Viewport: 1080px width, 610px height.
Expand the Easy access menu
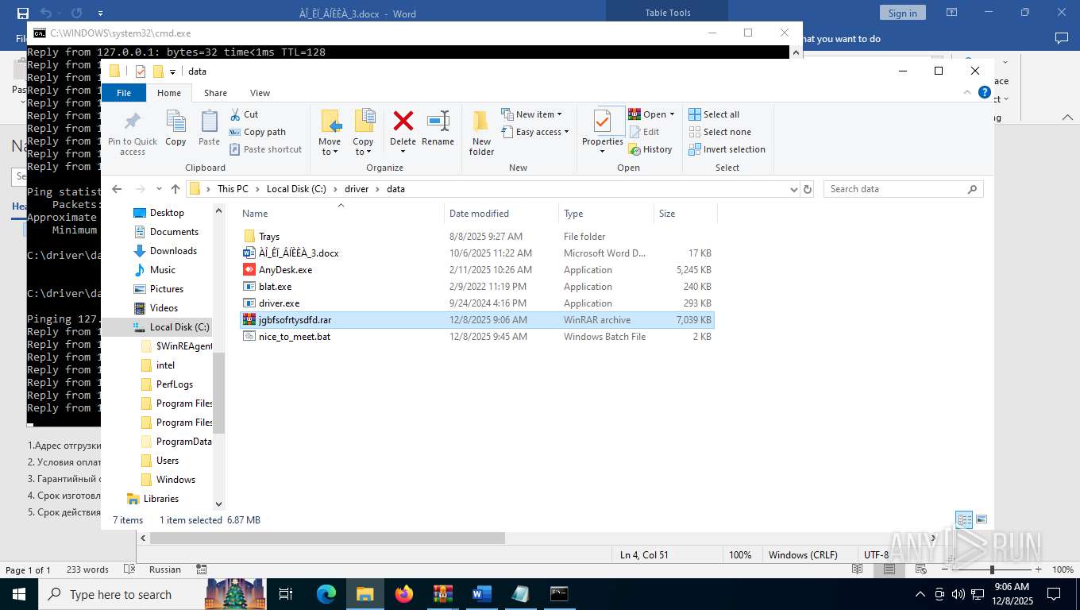(535, 132)
